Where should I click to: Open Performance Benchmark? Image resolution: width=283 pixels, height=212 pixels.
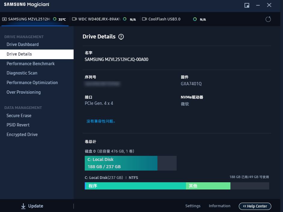coord(31,63)
